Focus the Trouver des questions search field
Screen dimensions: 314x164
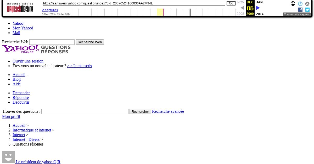[85, 111]
